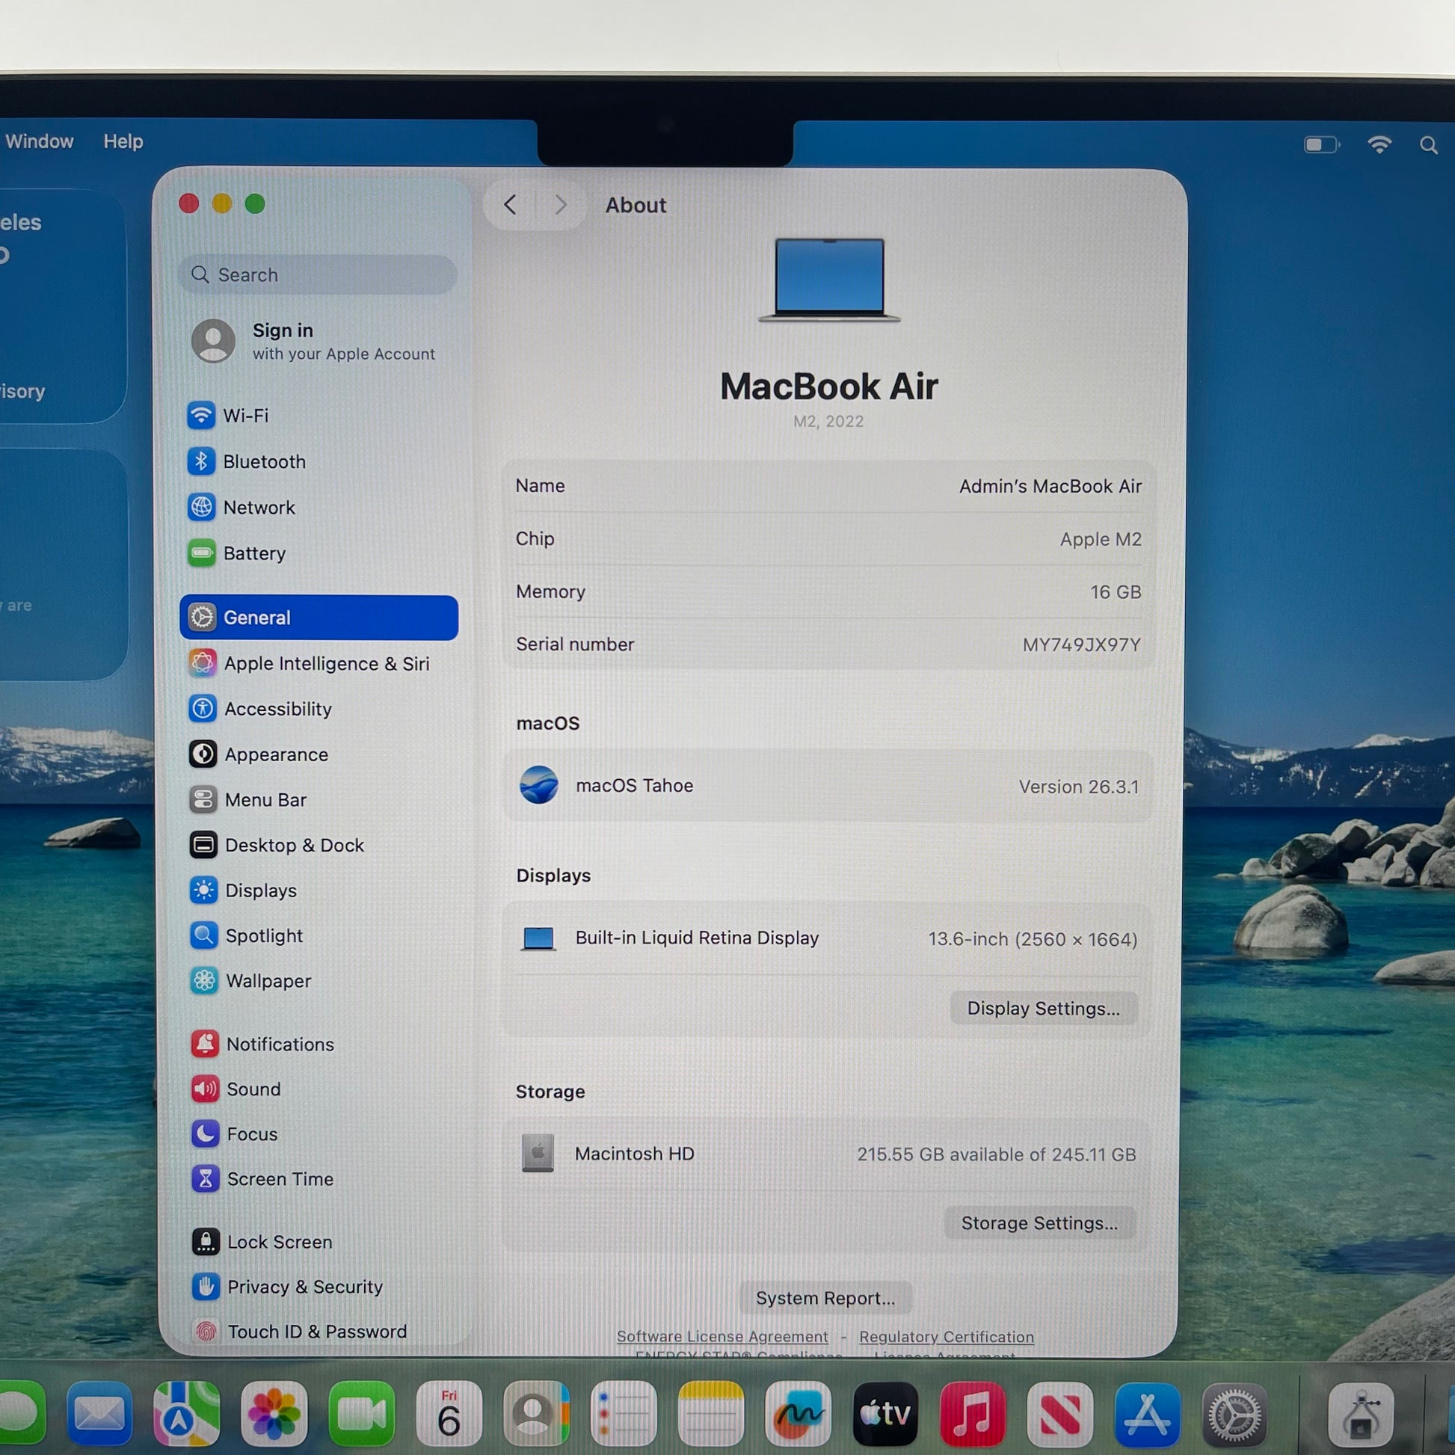
Task: Open the Window menu
Action: click(39, 141)
